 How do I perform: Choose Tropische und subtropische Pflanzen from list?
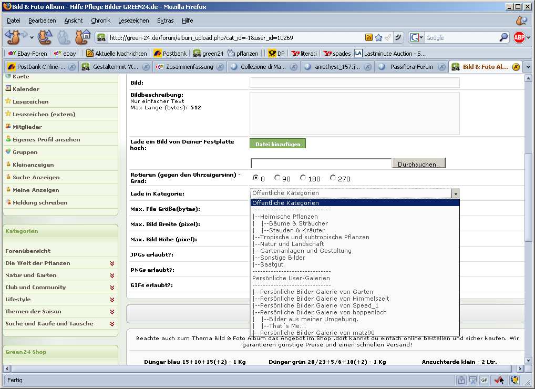311,237
